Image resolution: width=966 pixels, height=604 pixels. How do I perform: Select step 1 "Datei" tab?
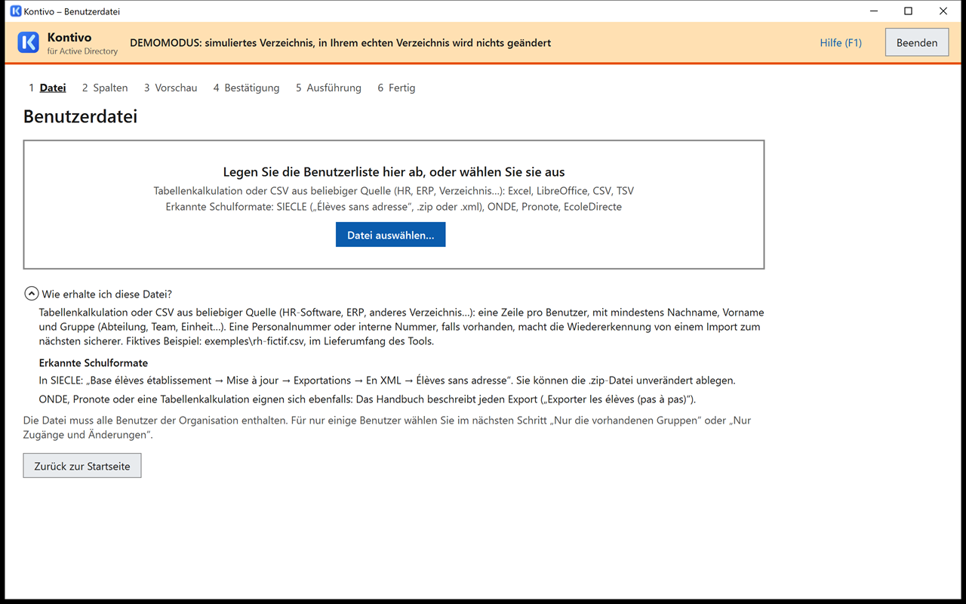48,88
